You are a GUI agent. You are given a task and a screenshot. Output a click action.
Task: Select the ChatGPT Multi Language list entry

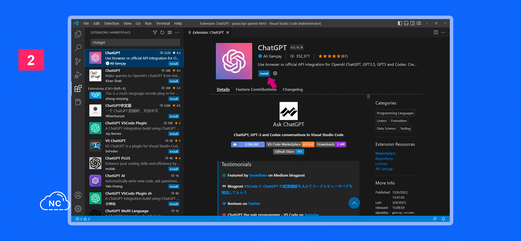coord(134,212)
